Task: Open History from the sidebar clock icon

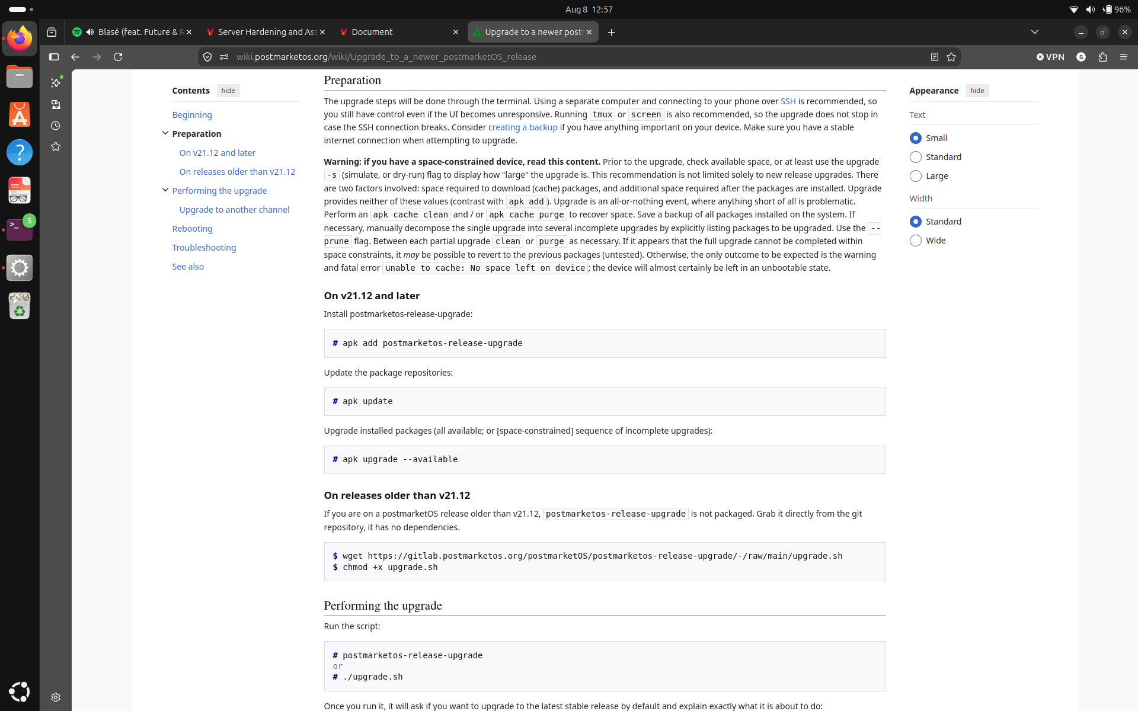Action: tap(56, 126)
